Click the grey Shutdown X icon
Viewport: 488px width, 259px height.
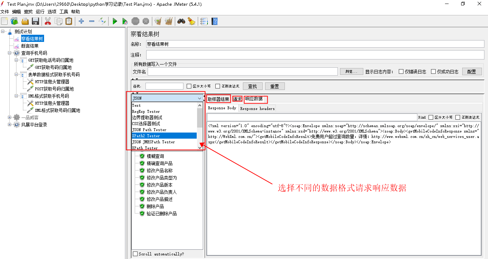(x=145, y=21)
